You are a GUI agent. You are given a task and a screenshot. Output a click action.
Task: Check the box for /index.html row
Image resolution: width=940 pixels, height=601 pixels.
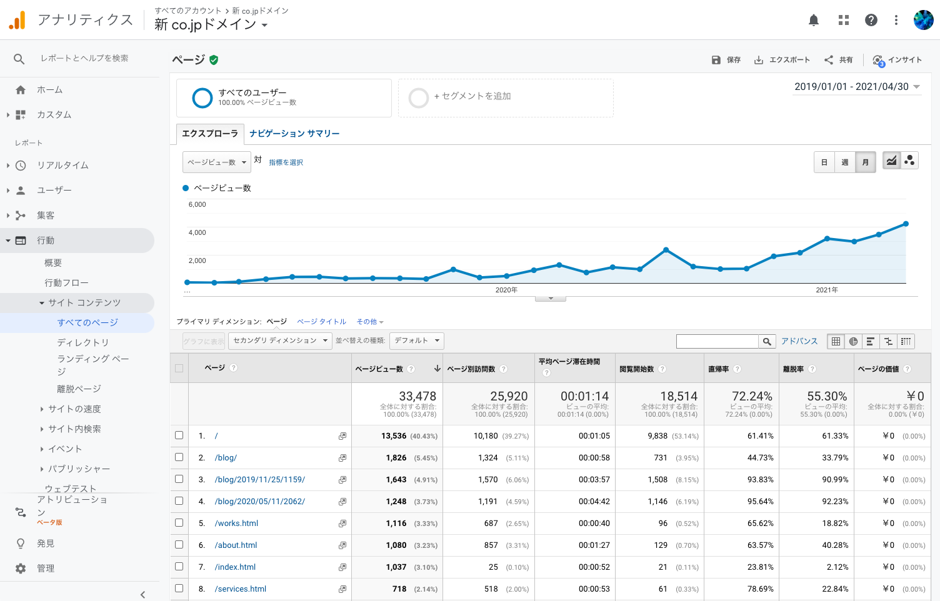pos(179,567)
